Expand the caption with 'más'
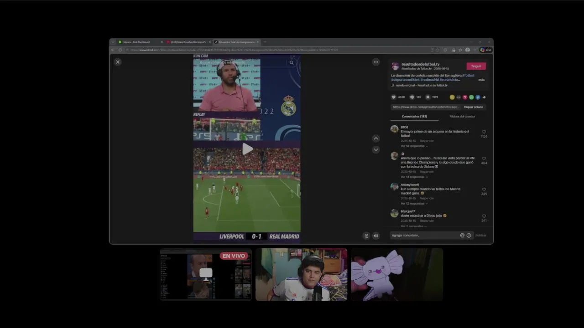584x328 pixels. (481, 80)
